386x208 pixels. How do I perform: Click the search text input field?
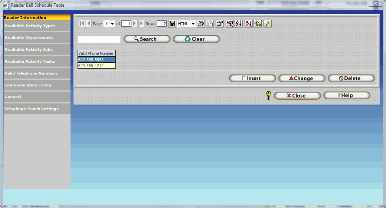99,39
